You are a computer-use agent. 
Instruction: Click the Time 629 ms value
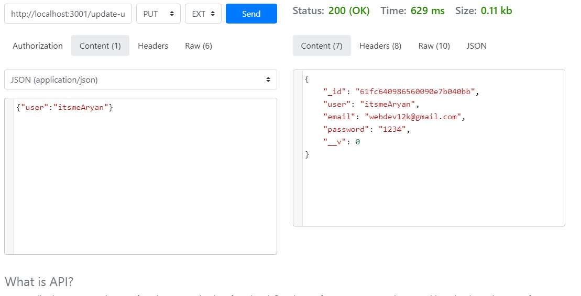click(x=427, y=11)
